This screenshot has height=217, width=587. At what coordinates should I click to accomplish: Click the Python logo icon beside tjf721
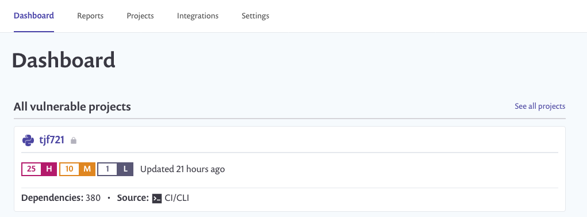tap(28, 140)
